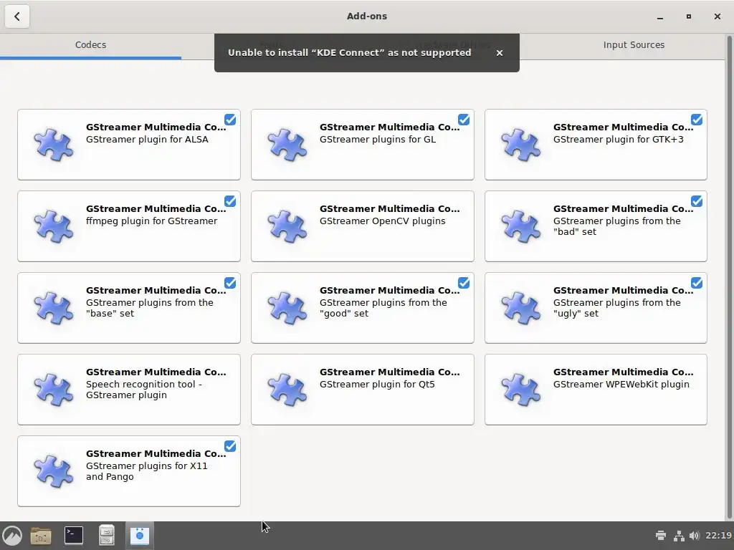Toggle installed checkmark on "base" set card

[230, 283]
